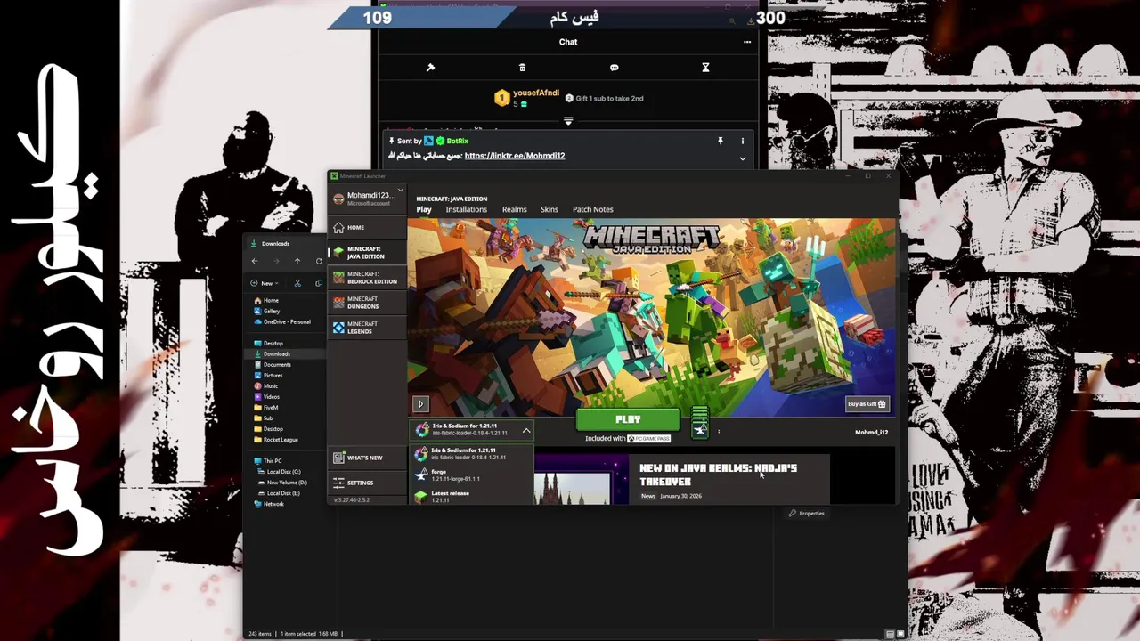This screenshot has height=641, width=1140.
Task: Choose Iris & Sodium for 1.21.11 from list
Action: [471, 454]
